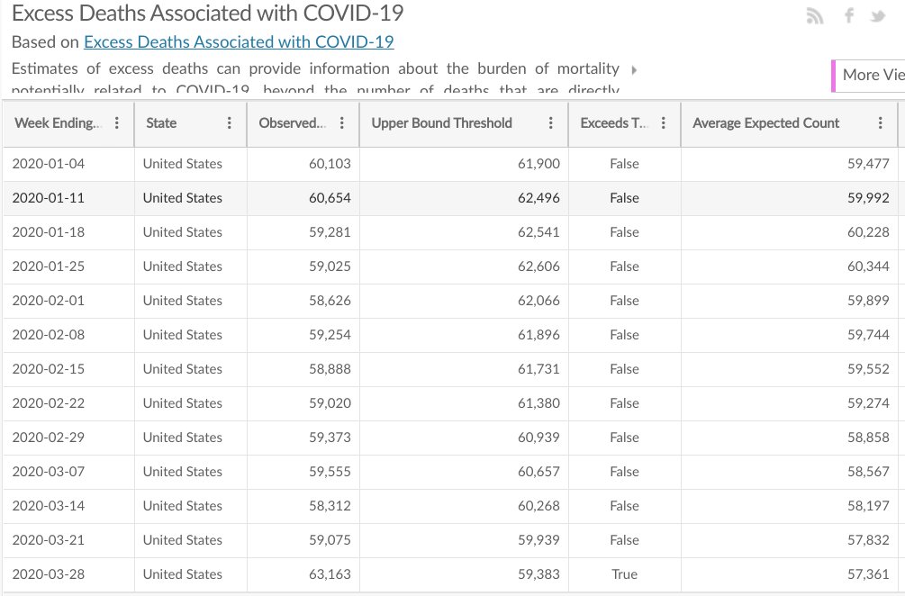The width and height of the screenshot is (905, 596).
Task: Open the RSS feed icon
Action: coord(814,15)
